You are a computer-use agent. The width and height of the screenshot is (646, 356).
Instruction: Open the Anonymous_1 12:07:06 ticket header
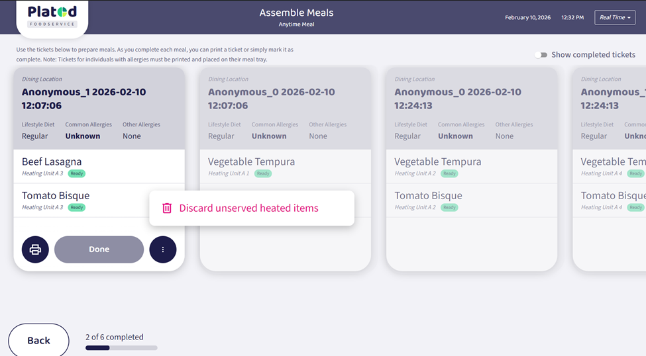[83, 99]
